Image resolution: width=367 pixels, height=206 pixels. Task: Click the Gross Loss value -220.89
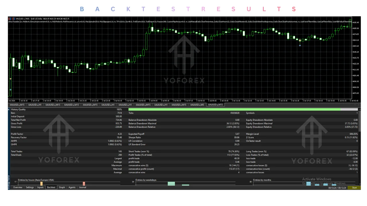tap(118, 127)
